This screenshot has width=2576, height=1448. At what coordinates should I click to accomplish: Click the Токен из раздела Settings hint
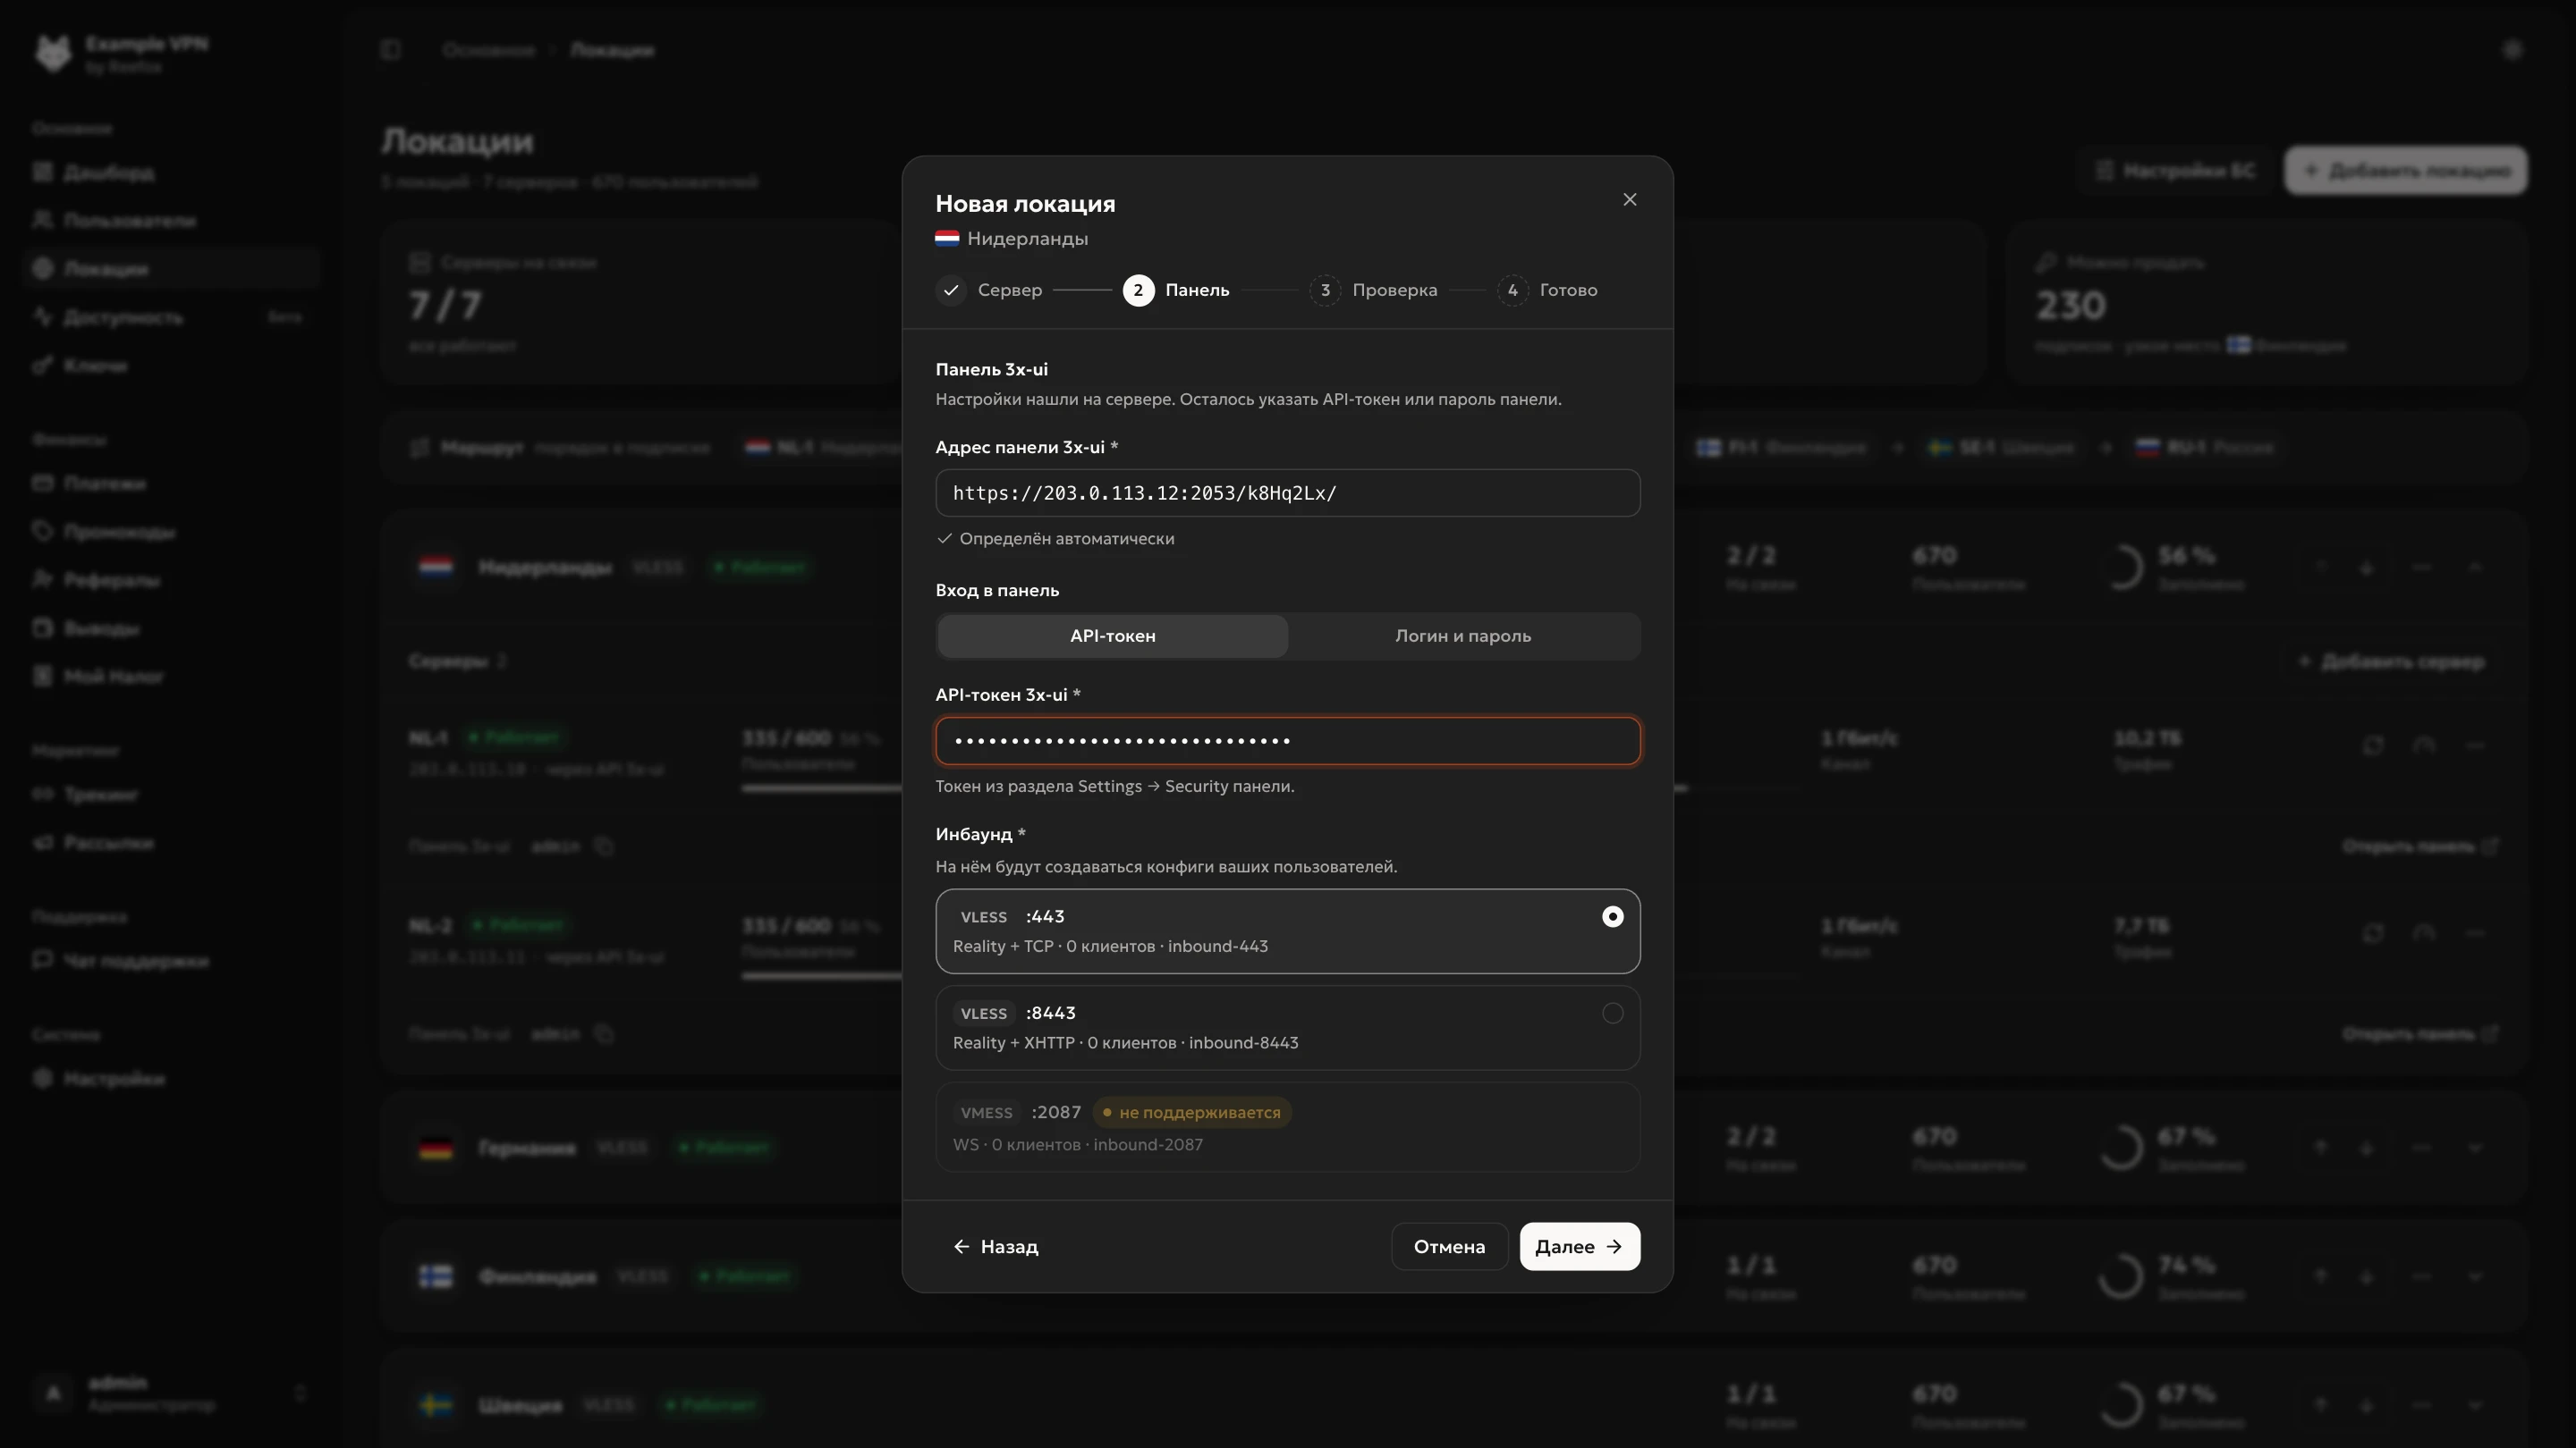1114,787
